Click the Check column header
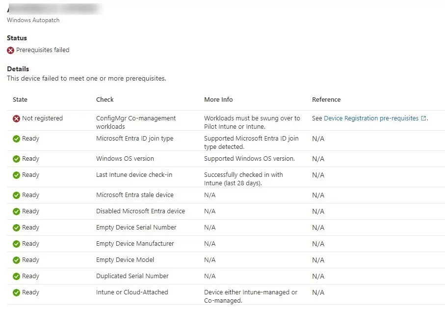Image resolution: width=445 pixels, height=315 pixels. click(x=105, y=99)
